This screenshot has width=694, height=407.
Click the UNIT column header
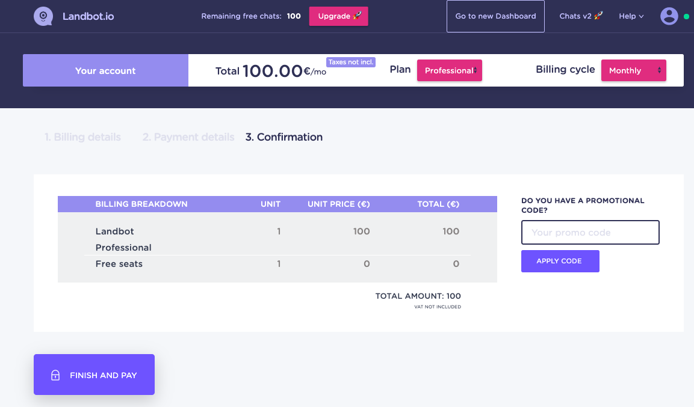pyautogui.click(x=270, y=204)
